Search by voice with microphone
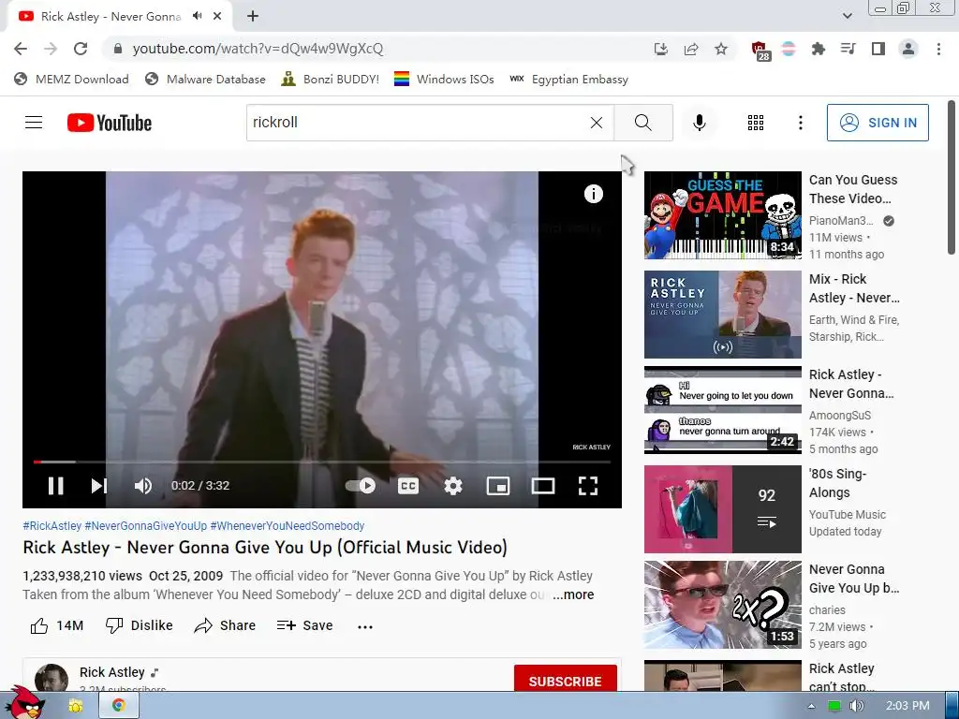The height and width of the screenshot is (719, 959). [x=700, y=123]
